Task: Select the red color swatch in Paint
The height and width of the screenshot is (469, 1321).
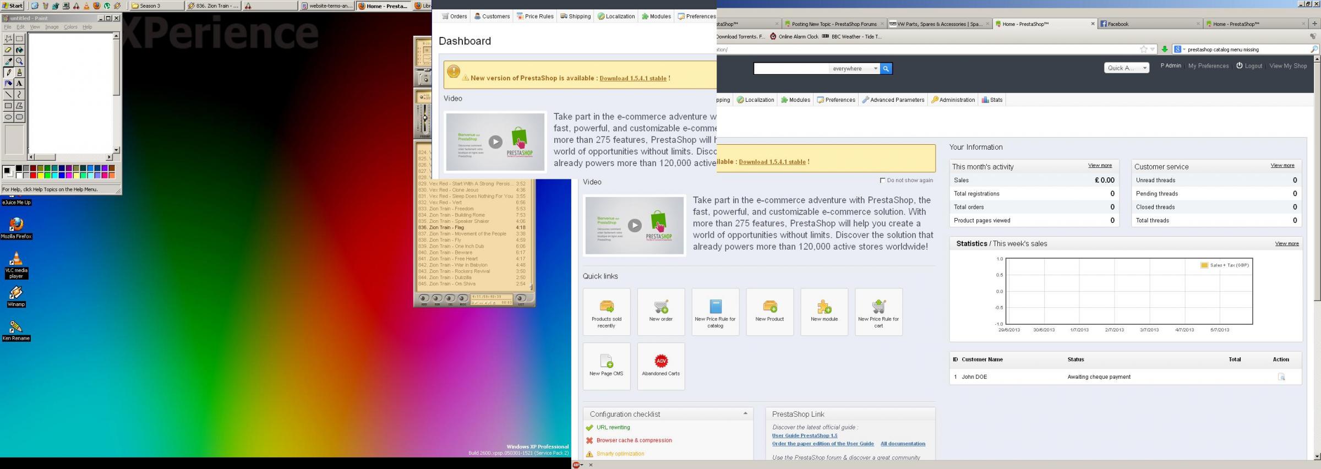Action: [x=33, y=176]
